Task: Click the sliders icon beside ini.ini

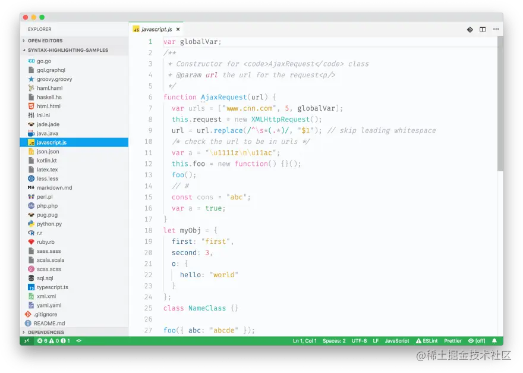Action: [x=31, y=115]
